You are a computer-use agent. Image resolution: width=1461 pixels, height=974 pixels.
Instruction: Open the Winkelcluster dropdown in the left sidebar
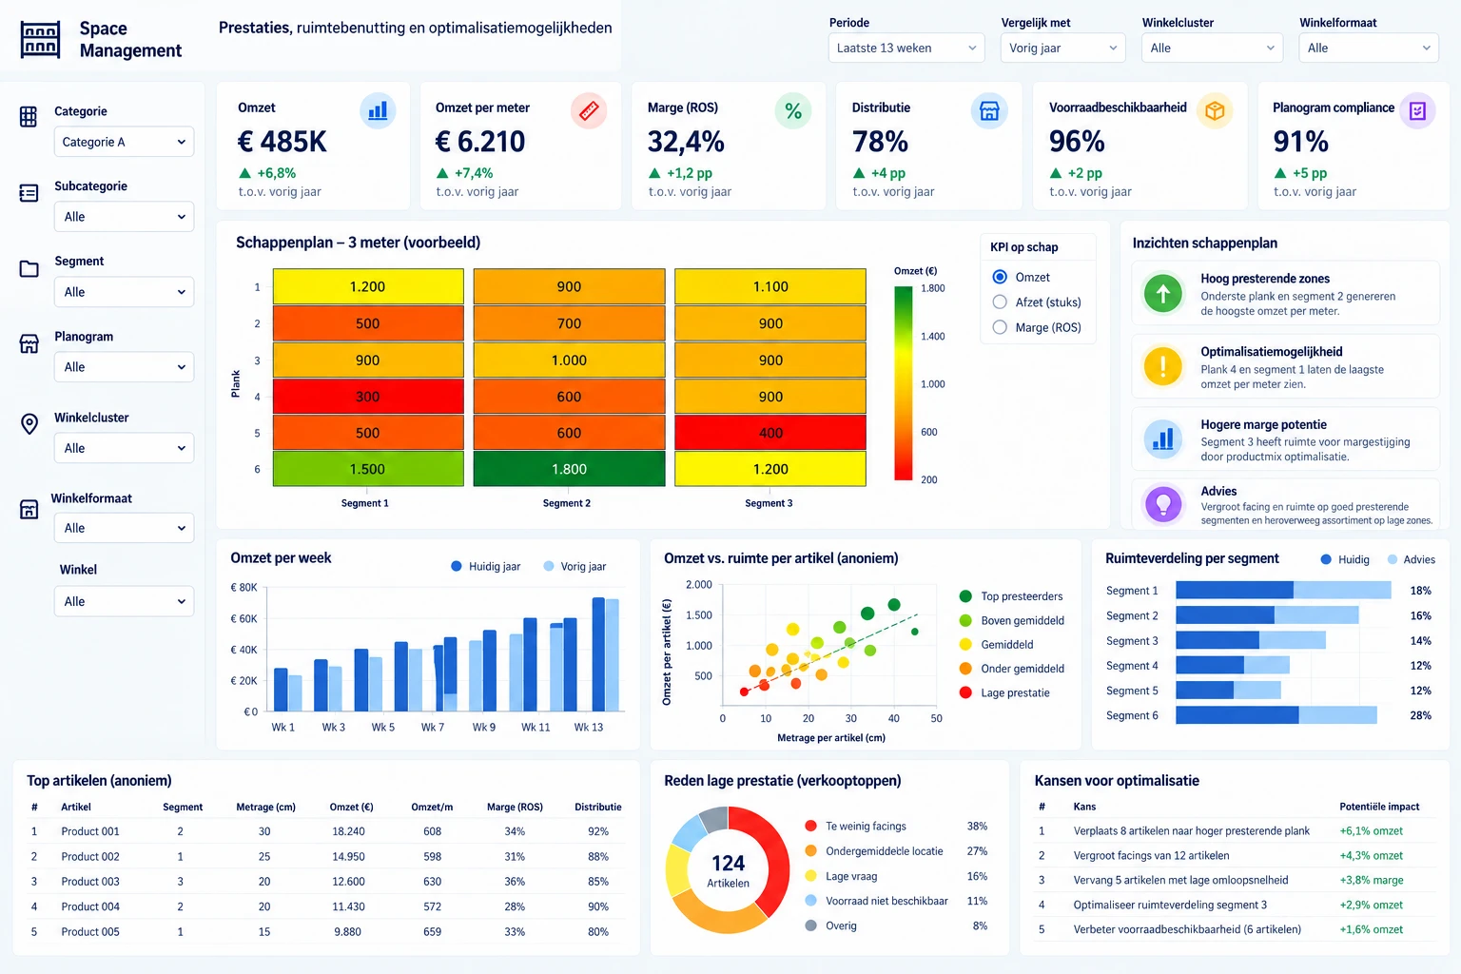pyautogui.click(x=124, y=448)
